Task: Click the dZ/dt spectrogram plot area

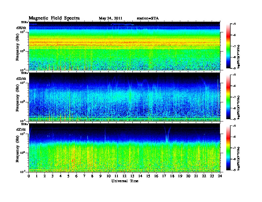Action: click(x=124, y=148)
